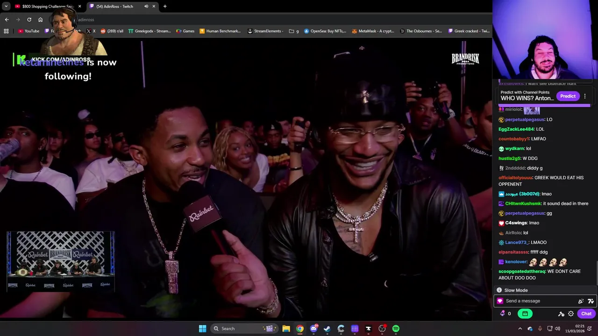Click username C4swings in chat
Viewport: 598px width, 336px height.
516,223
